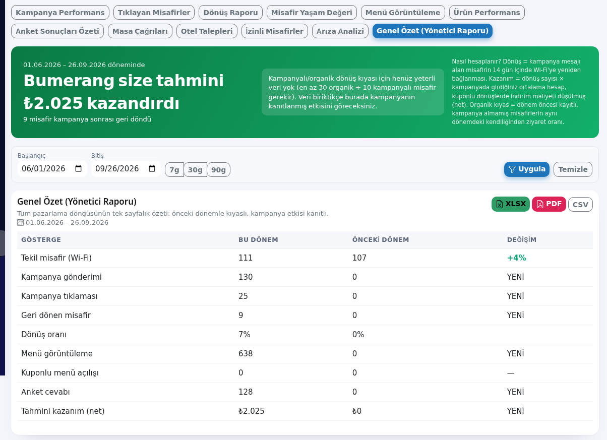Open the Kampanya Performans tab
This screenshot has height=440, width=607.
[x=60, y=13]
